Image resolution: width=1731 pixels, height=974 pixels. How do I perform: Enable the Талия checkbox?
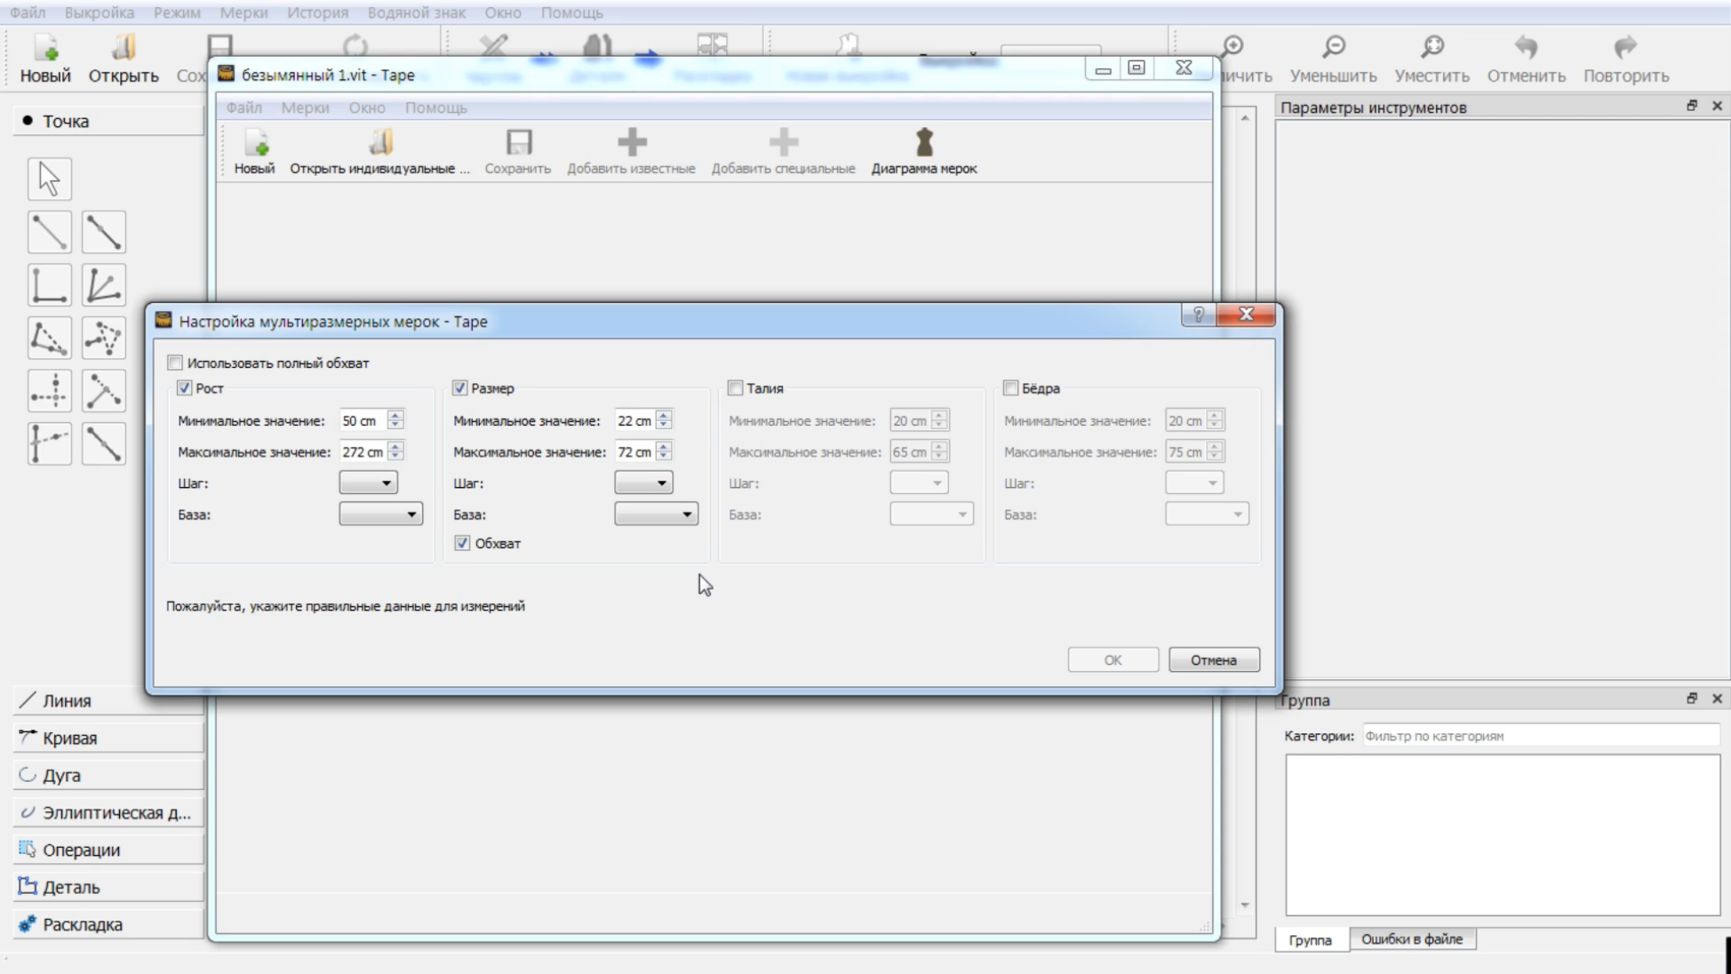click(735, 388)
